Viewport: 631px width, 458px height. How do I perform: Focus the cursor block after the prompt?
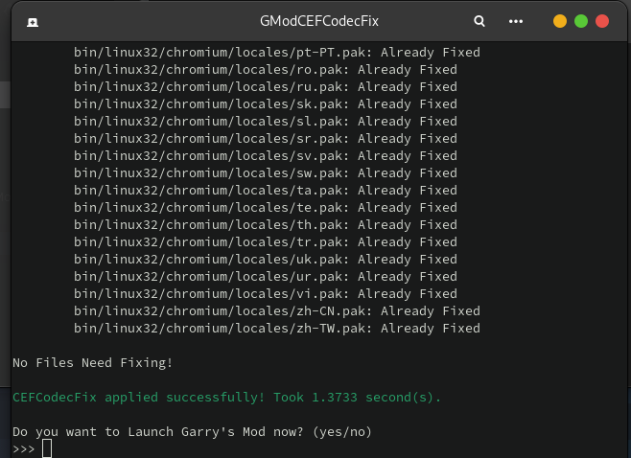47,449
